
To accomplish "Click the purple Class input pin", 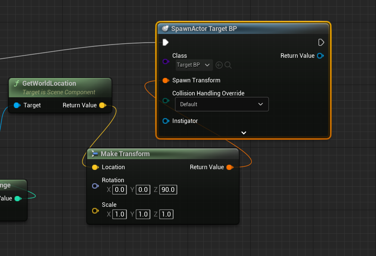I will point(166,61).
